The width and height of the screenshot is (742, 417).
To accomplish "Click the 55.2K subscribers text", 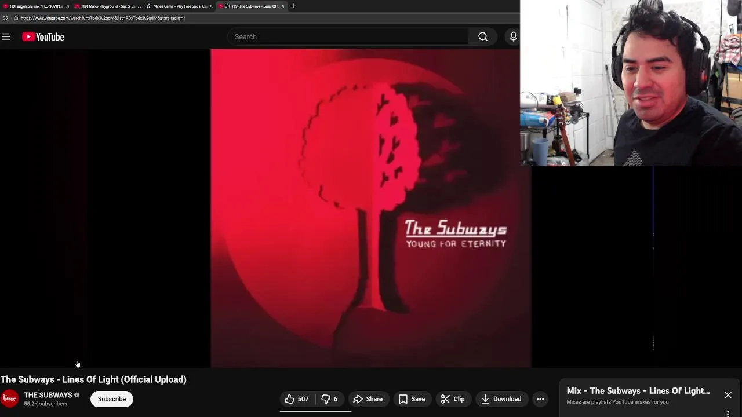I will 45,404.
